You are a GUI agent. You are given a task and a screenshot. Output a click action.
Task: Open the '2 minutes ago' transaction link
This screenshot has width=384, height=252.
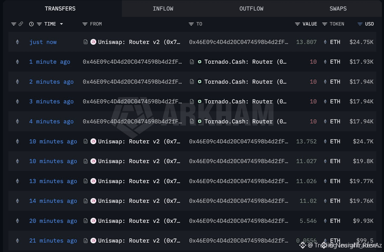pyautogui.click(x=51, y=82)
